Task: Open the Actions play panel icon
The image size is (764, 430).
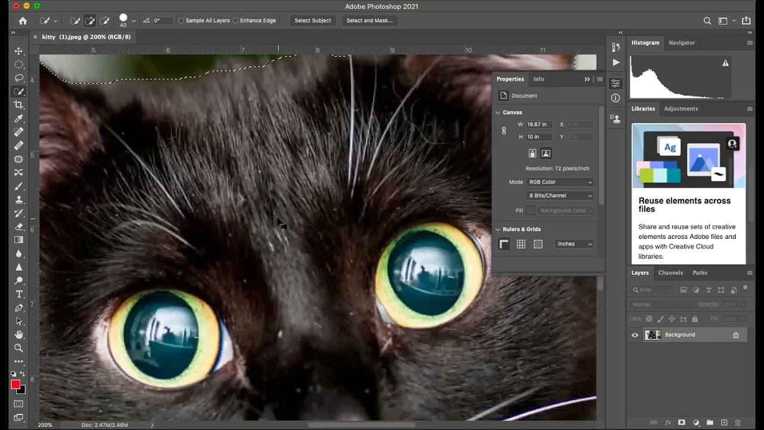Action: [616, 62]
